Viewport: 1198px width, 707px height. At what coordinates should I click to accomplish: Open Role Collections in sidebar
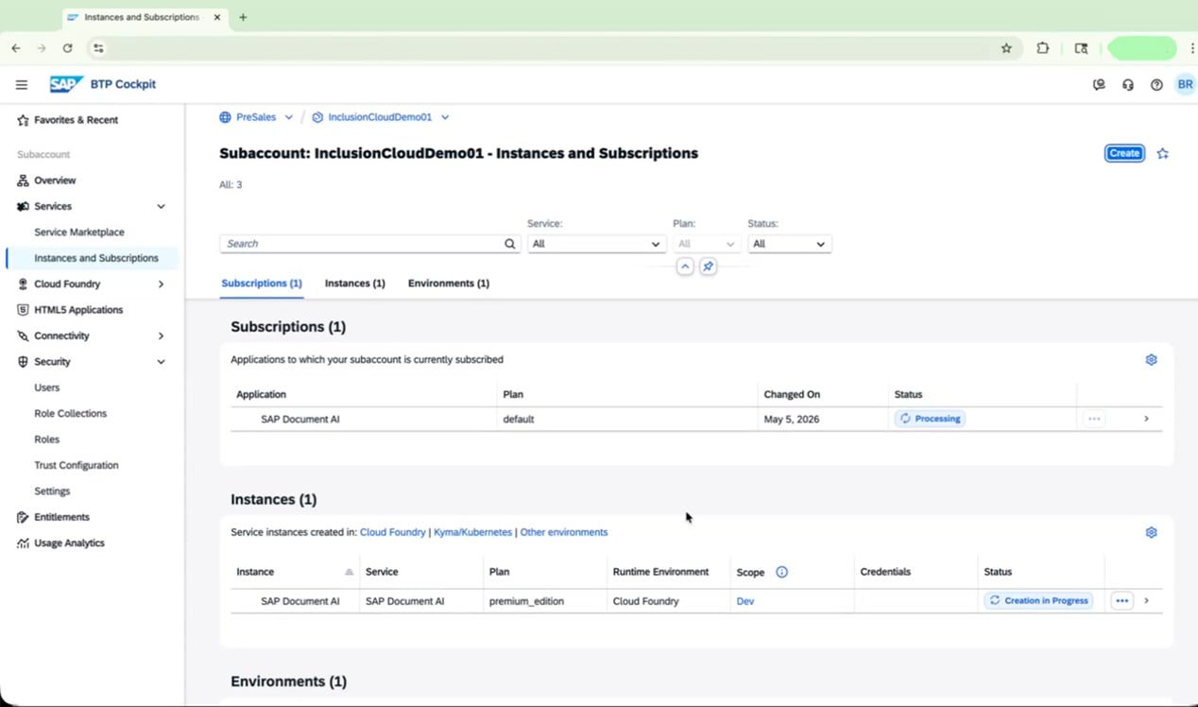point(71,413)
